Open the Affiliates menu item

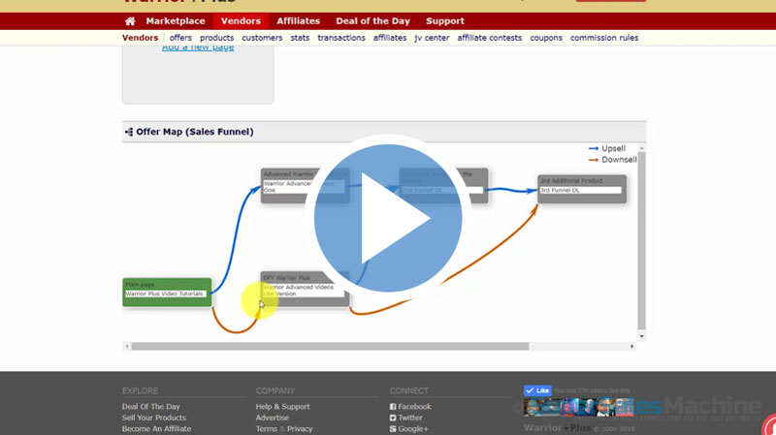click(298, 21)
